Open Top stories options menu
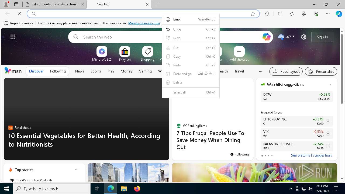The image size is (345, 194). click(x=77, y=170)
